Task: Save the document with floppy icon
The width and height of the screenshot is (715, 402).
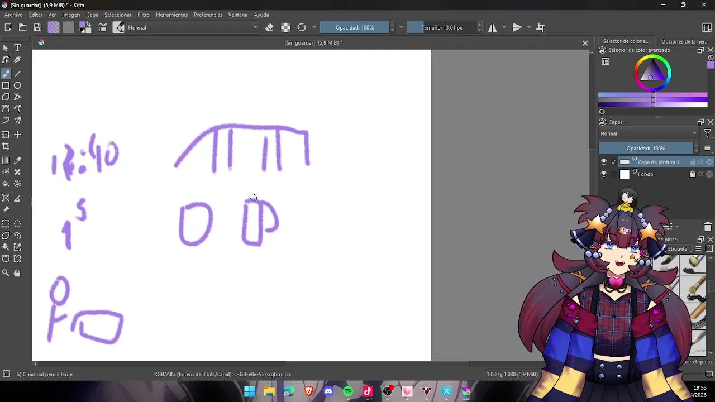Action: click(37, 27)
